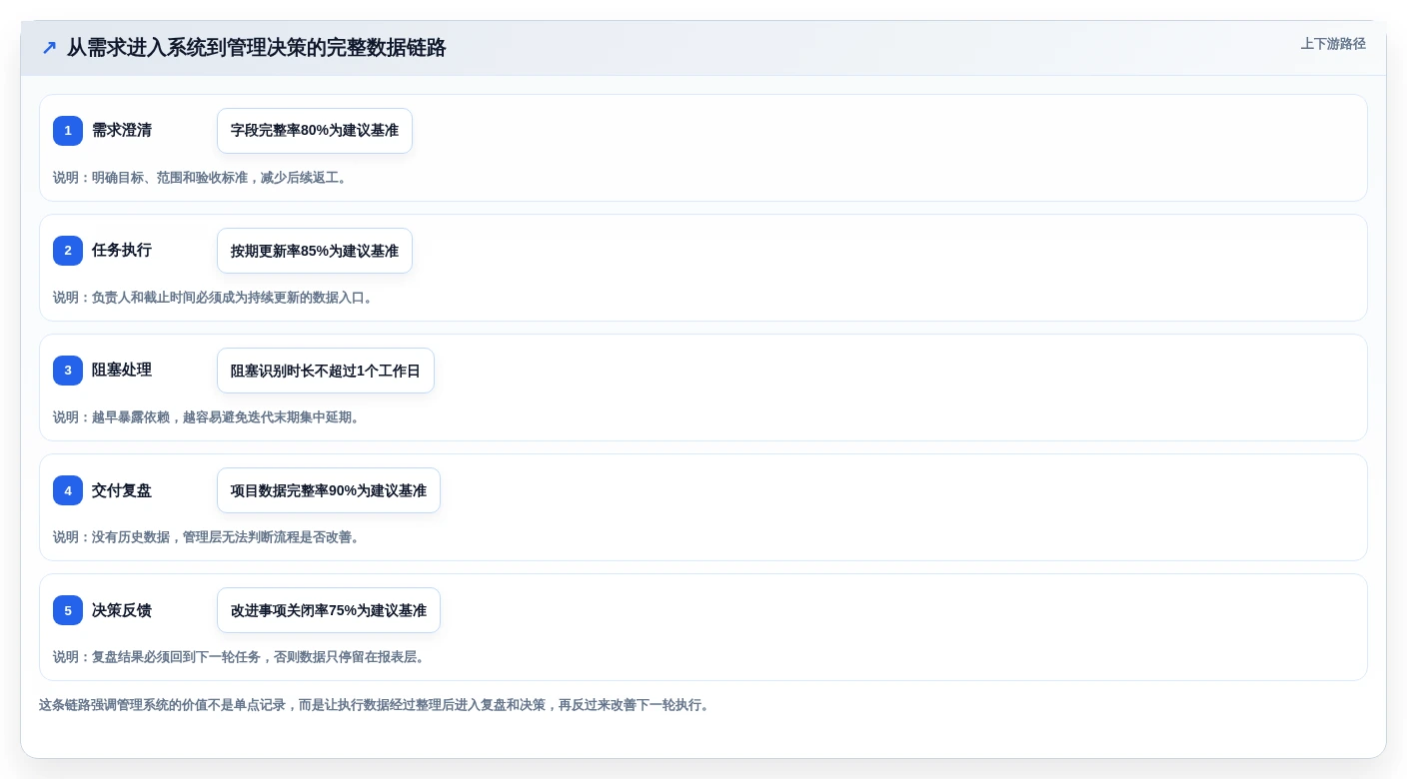This screenshot has width=1407, height=779.
Task: Click the 按期更新率85%为建议基准 chip
Action: point(315,251)
